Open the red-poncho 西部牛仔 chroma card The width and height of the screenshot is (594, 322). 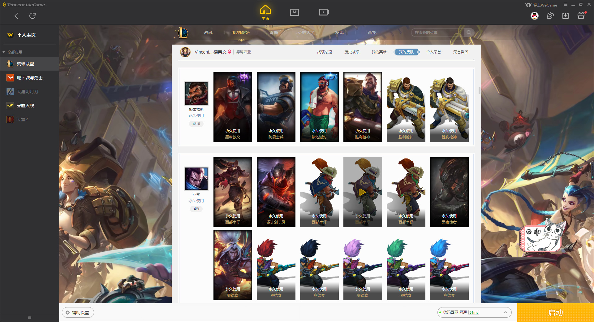tap(406, 192)
